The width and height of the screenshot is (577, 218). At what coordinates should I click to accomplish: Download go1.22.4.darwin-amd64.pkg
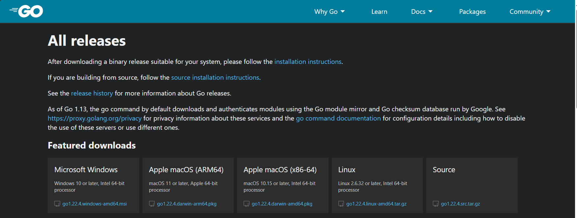(x=282, y=204)
